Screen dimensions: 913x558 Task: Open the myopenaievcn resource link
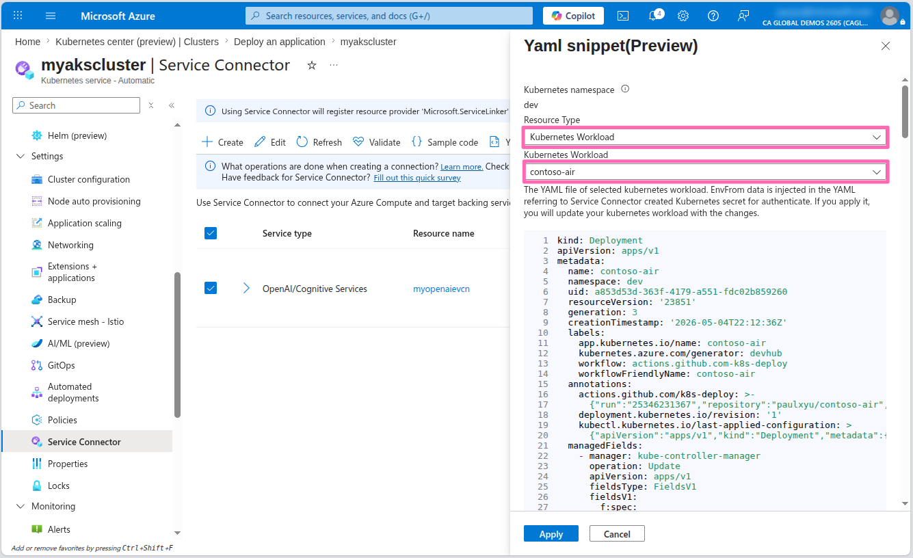[441, 289]
